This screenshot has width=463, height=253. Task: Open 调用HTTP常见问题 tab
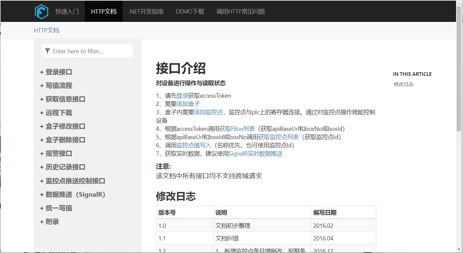[241, 12]
